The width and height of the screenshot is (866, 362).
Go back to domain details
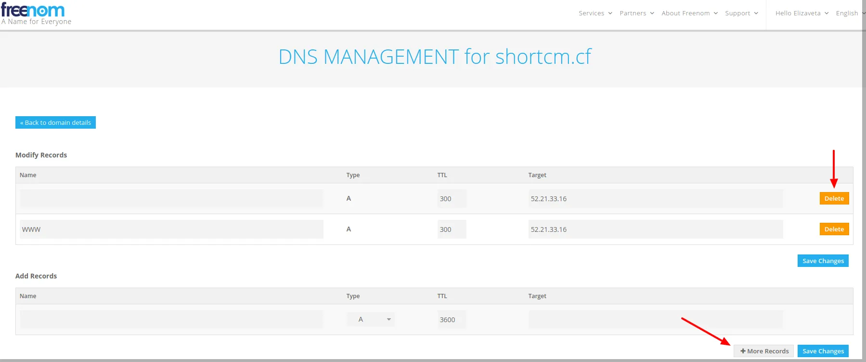tap(55, 122)
